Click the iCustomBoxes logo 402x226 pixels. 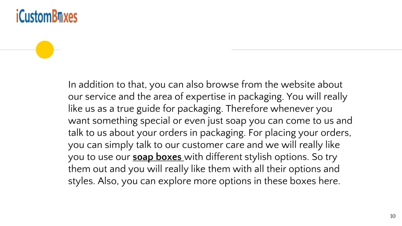coord(47,16)
